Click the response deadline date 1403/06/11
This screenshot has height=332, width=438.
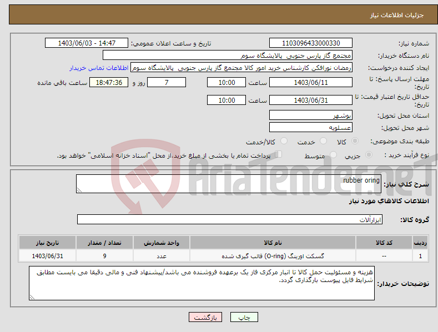(311, 82)
